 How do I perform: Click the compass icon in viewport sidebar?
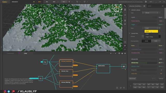point(125,46)
